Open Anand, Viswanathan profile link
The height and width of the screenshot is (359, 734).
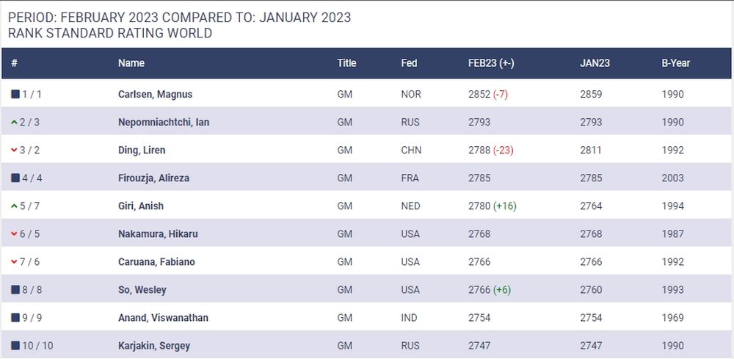pos(163,318)
